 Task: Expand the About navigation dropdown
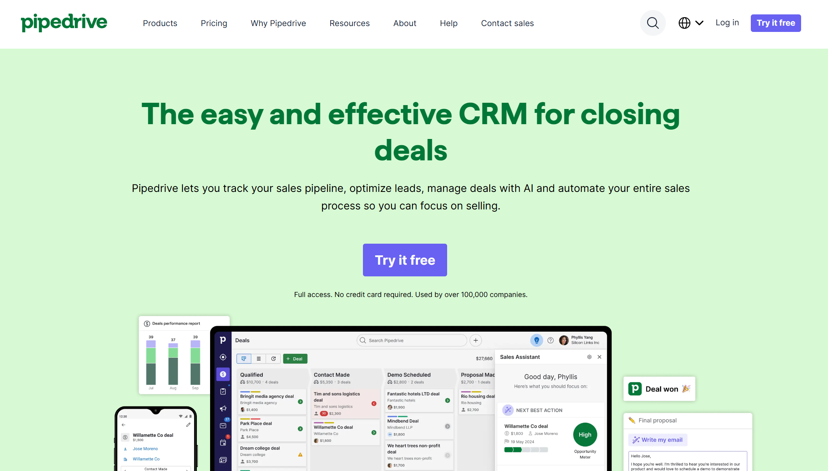[x=405, y=23]
